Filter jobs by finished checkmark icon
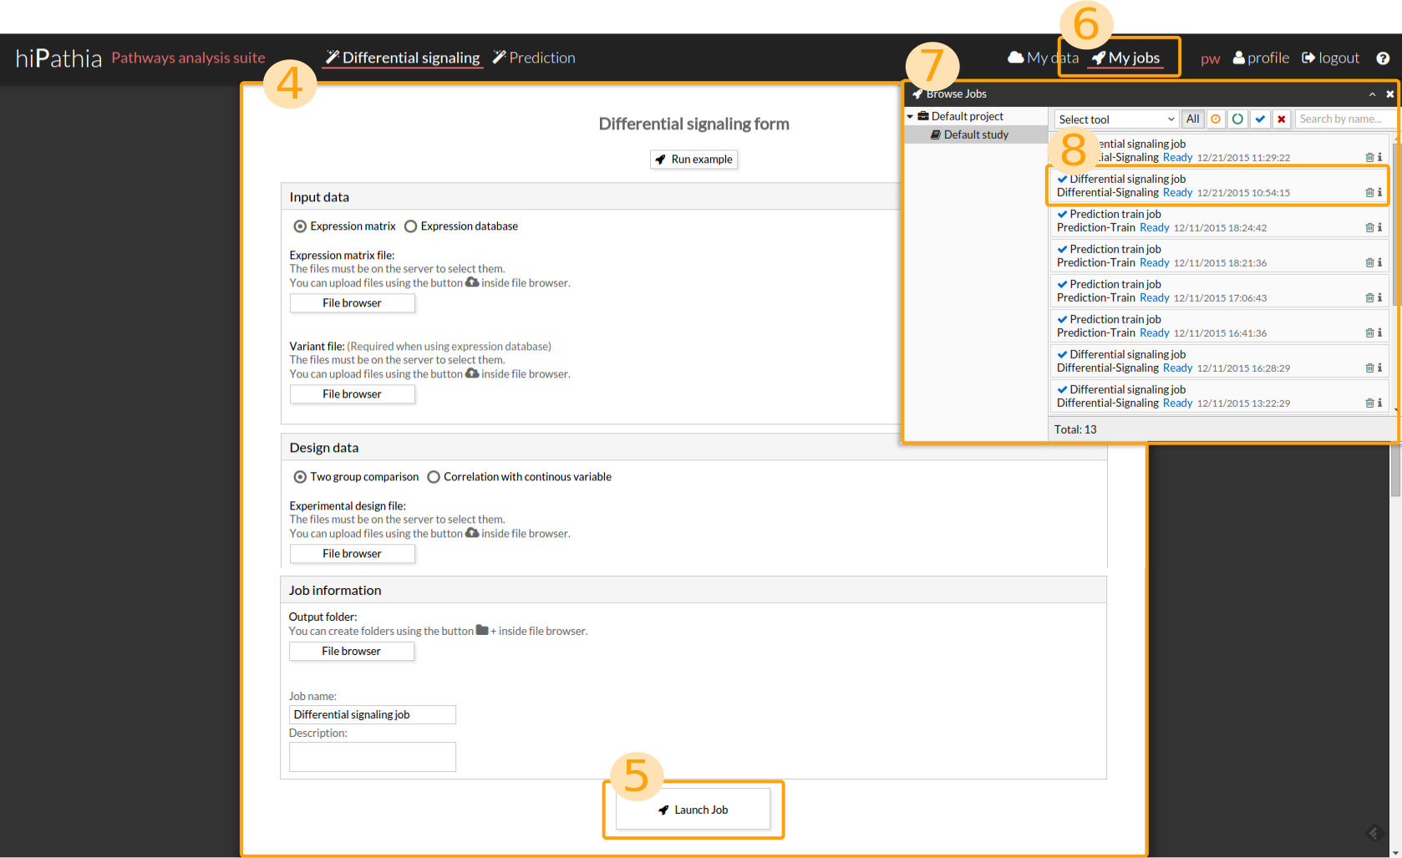 point(1260,119)
